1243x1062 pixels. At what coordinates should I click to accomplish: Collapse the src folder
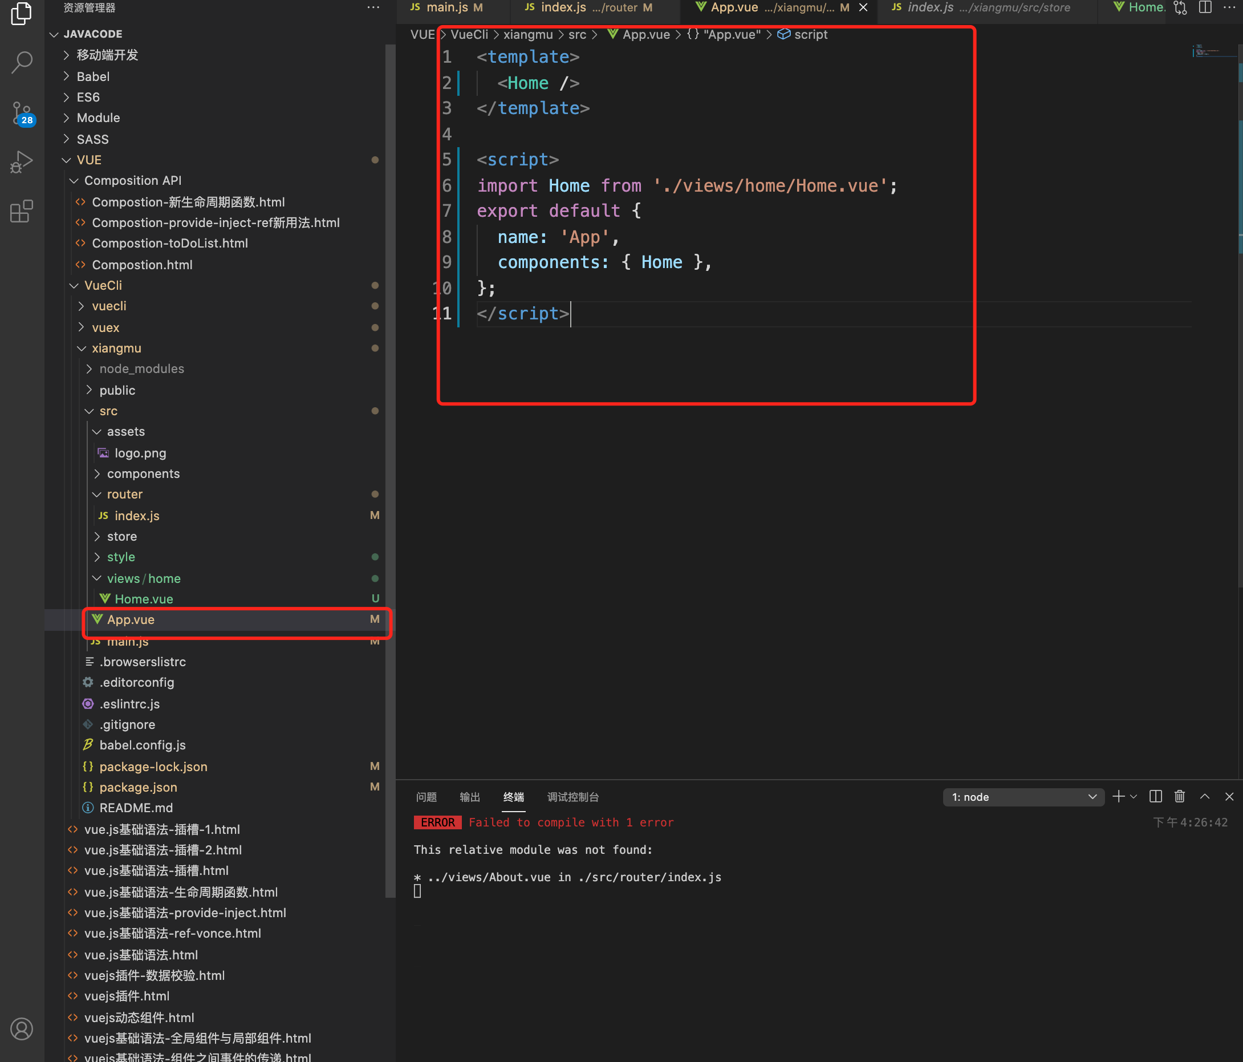pyautogui.click(x=108, y=411)
